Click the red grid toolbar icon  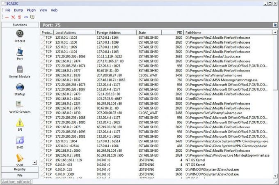[x=19, y=17]
